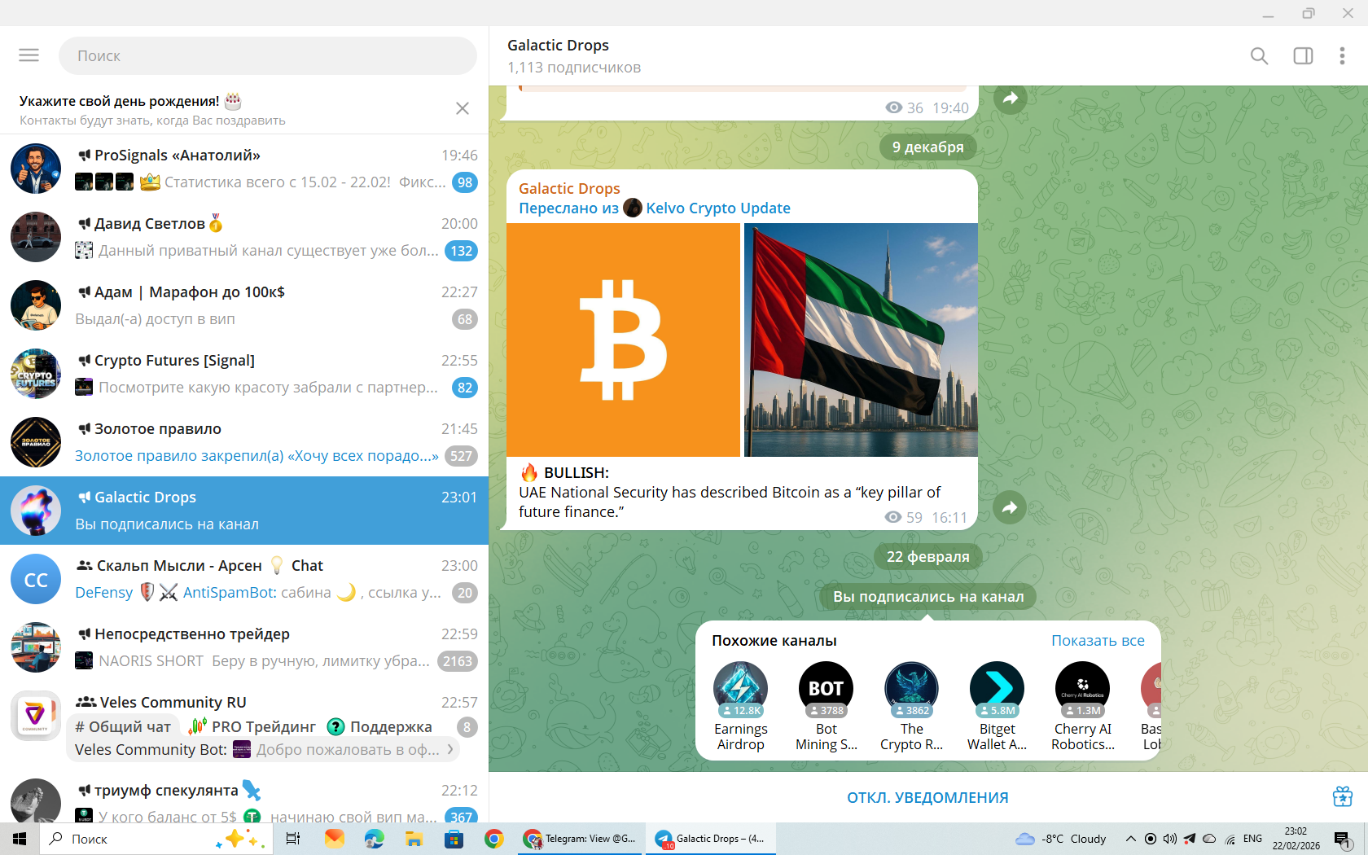Screen dimensions: 1368x855
Task: Open Microsoft Store from the taskbar
Action: [x=454, y=839]
